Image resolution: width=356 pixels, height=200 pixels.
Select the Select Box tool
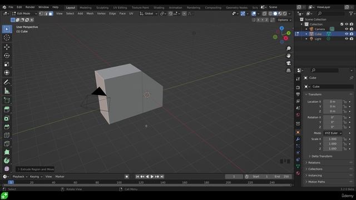coord(7,29)
